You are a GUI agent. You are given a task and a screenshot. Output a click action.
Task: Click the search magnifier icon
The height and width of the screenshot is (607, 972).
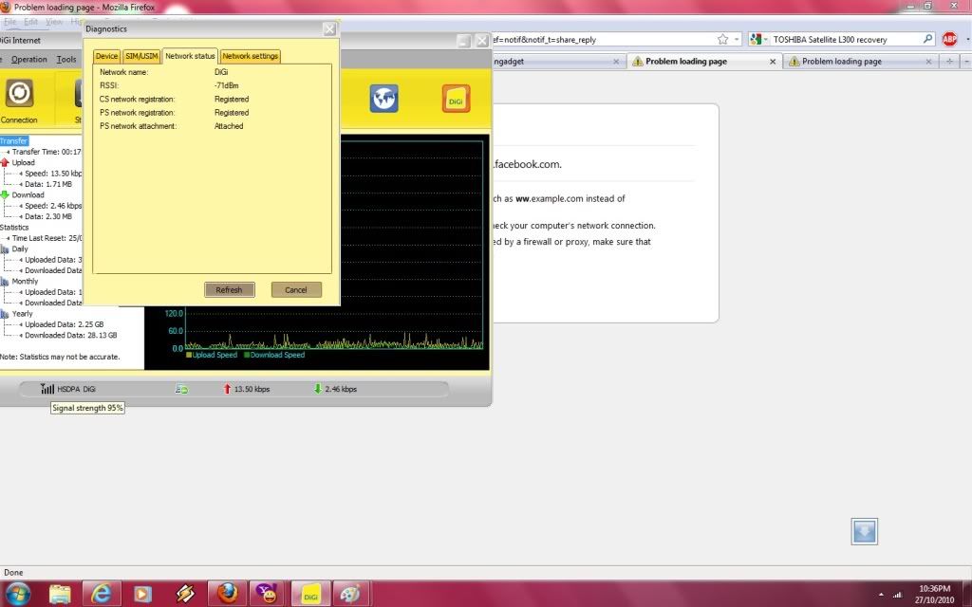point(927,39)
